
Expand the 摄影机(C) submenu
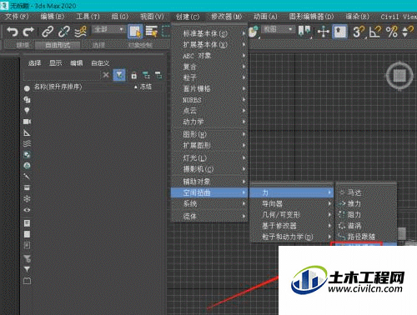click(209, 169)
